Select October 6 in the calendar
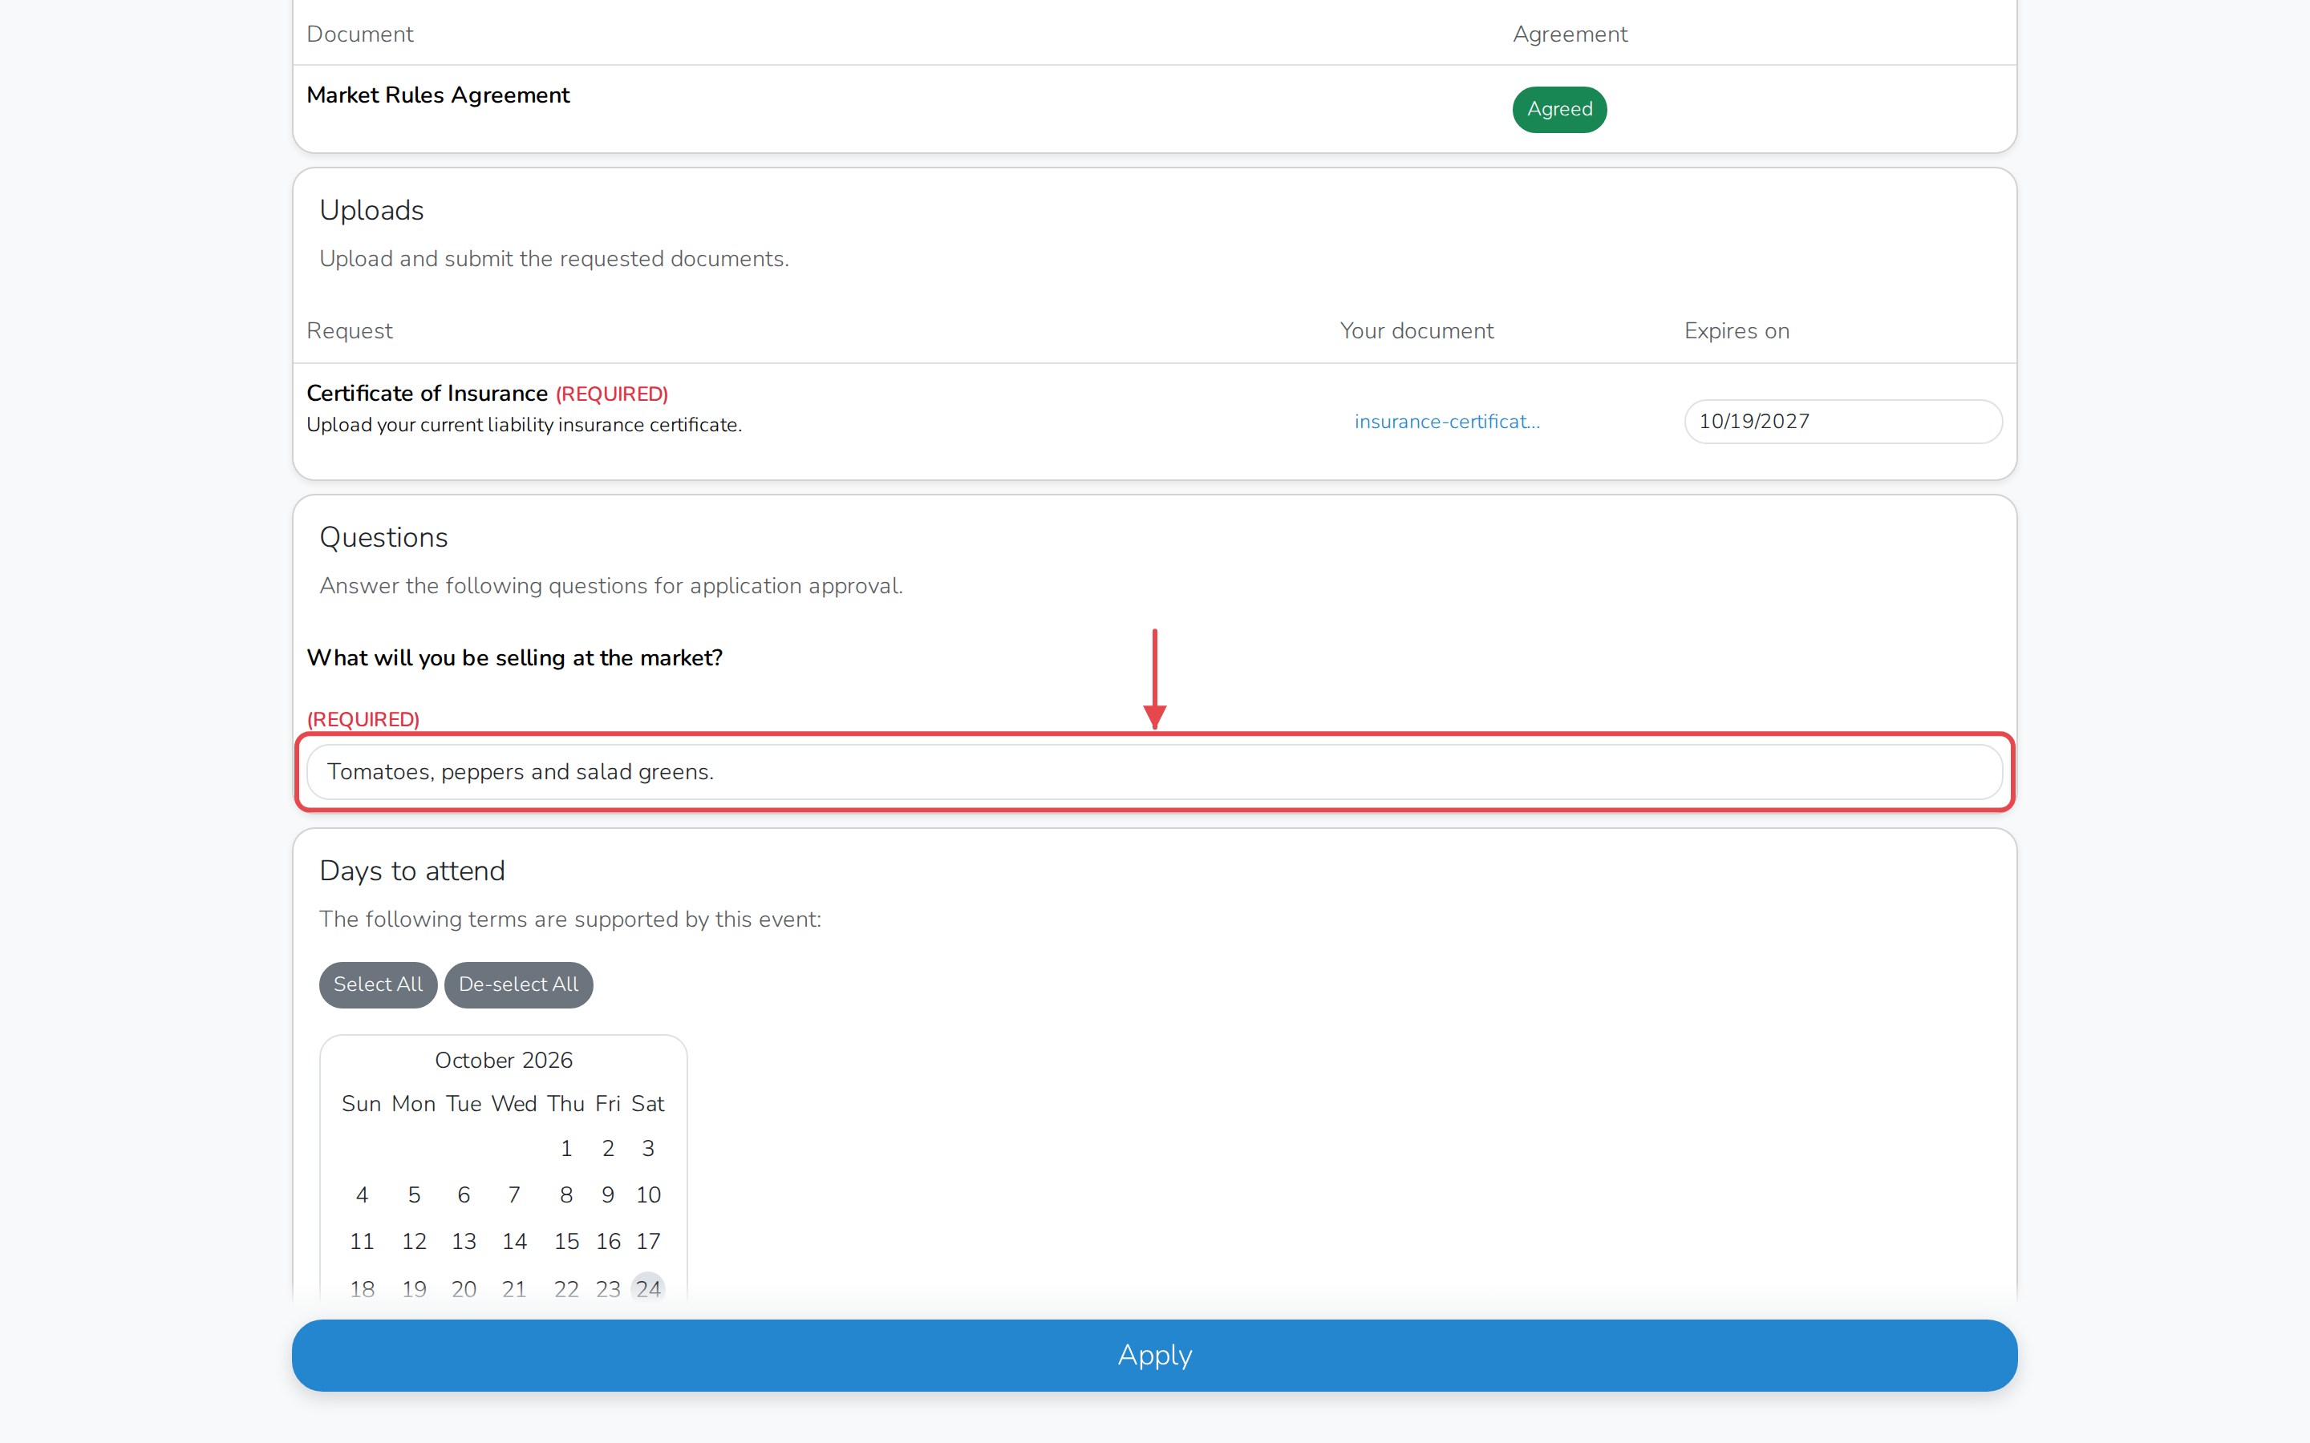Image resolution: width=2310 pixels, height=1443 pixels. 464,1194
